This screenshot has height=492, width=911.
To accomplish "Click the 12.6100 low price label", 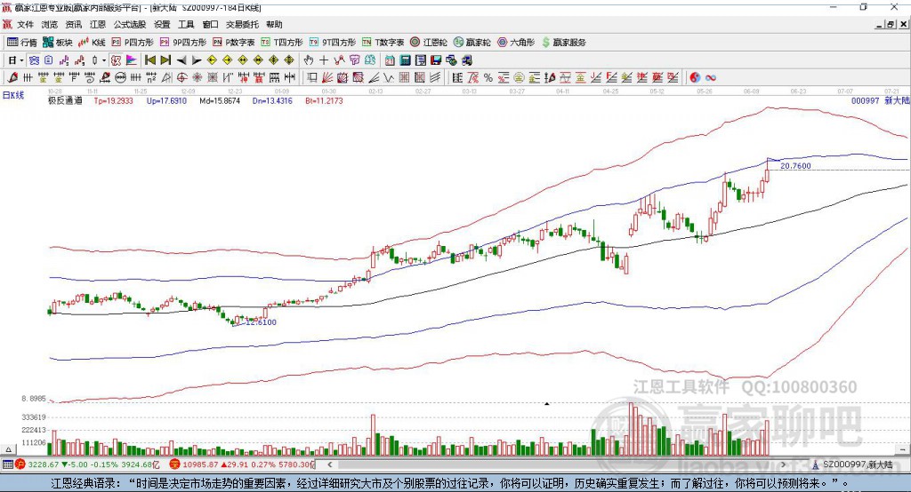I will 261,322.
